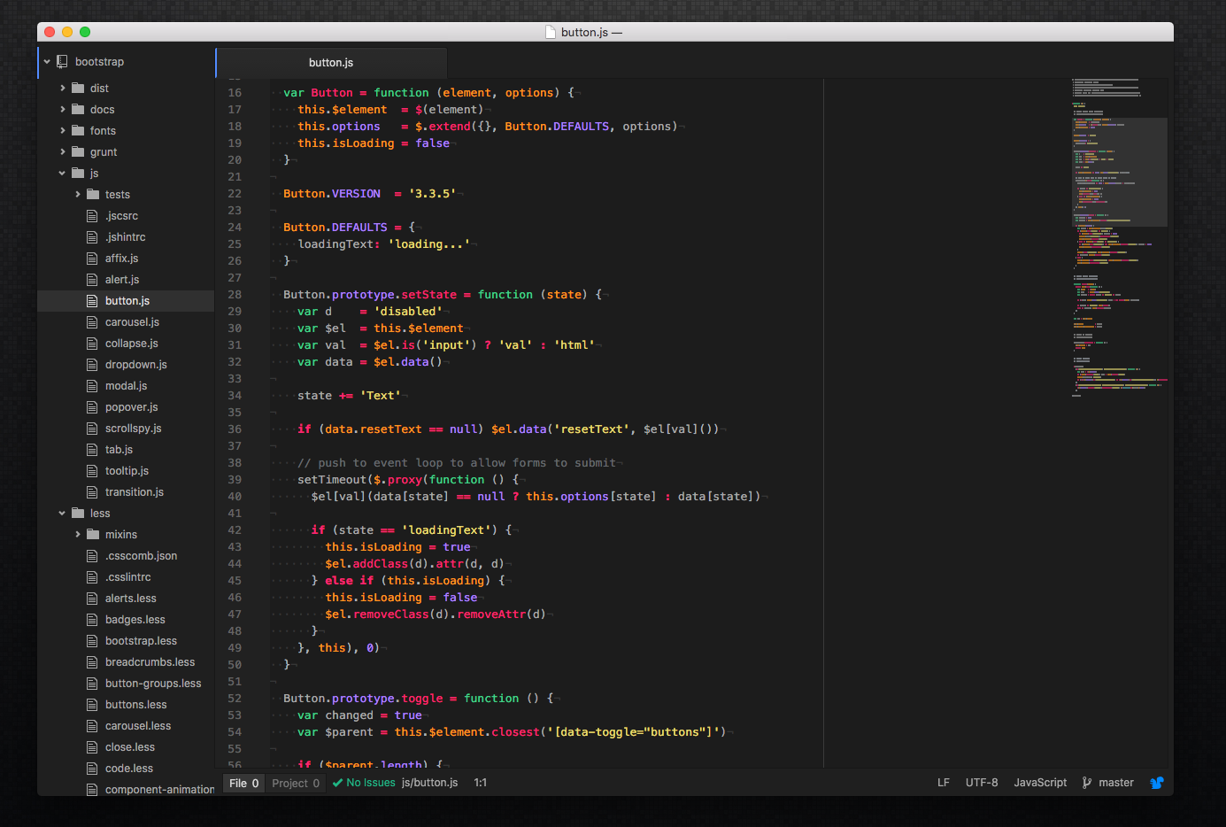Screen dimensions: 1226x827
Task: Open button.js in the tree view
Action: pyautogui.click(x=127, y=301)
